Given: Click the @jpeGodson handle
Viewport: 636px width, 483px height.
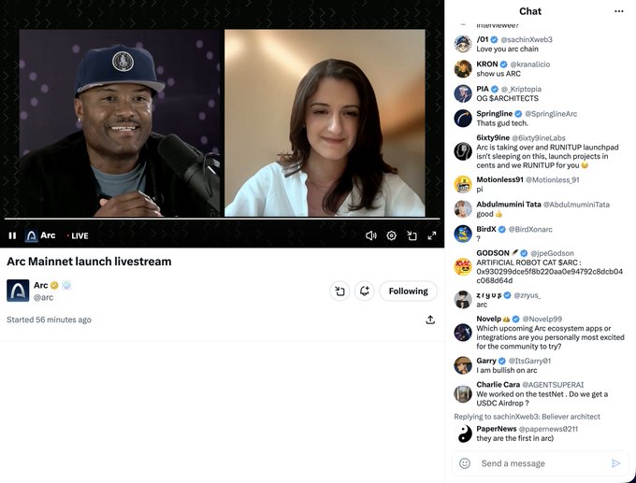Looking at the screenshot, I should (x=552, y=253).
